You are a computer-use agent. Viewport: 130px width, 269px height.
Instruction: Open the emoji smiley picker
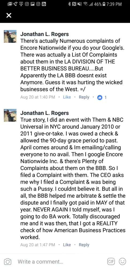[x=122, y=261]
